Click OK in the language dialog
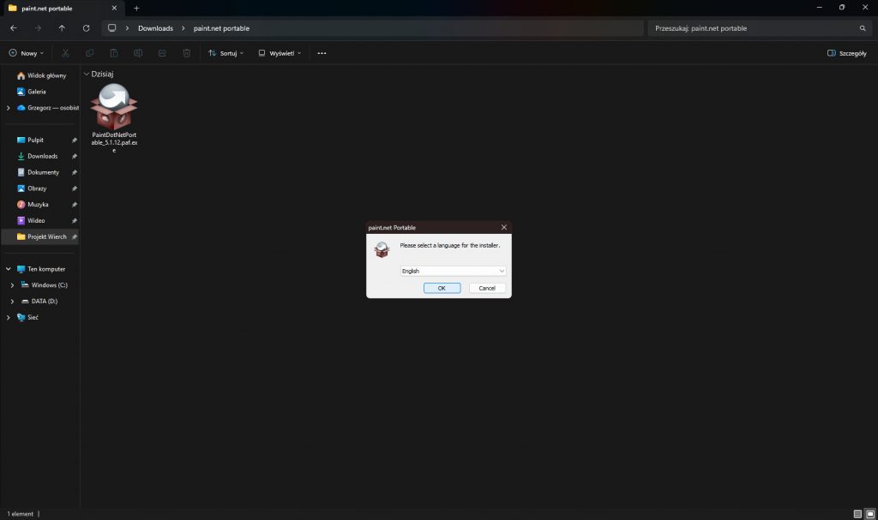 click(442, 288)
